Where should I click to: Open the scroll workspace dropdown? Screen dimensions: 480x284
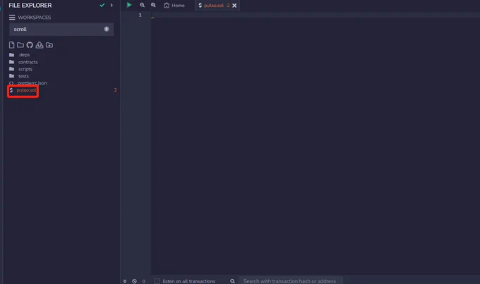(61, 29)
